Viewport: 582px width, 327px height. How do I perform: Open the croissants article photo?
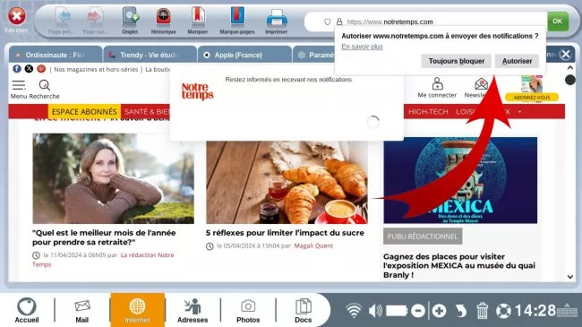pos(287,182)
